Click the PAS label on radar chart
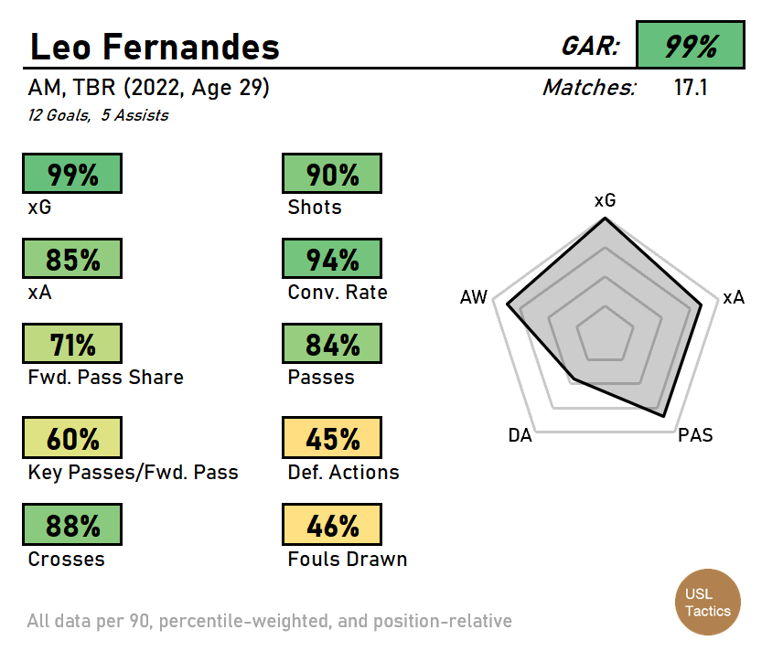Viewport: 783px width, 662px height. [695, 435]
